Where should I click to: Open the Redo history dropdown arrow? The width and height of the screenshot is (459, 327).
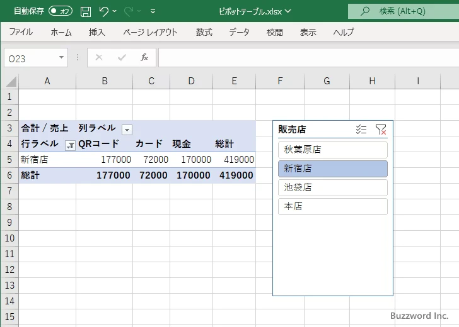point(139,11)
